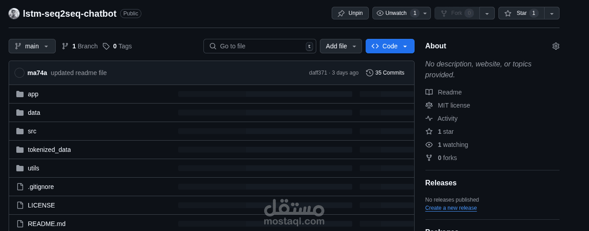Star the repository
The height and width of the screenshot is (231, 589).
(x=521, y=13)
